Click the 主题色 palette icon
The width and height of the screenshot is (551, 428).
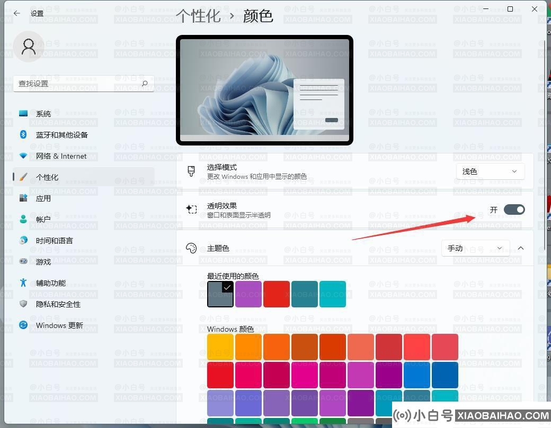coord(191,248)
